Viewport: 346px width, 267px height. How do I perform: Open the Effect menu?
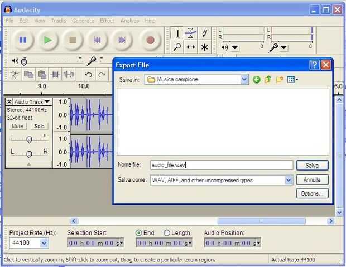click(107, 21)
